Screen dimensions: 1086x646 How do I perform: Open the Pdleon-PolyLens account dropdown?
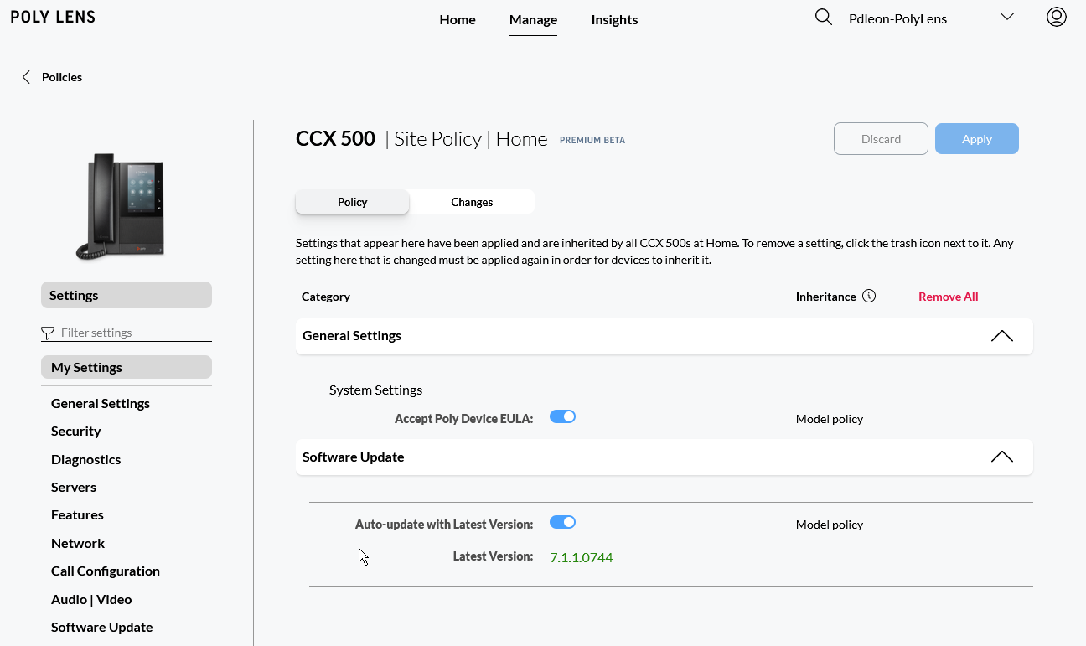point(1006,18)
